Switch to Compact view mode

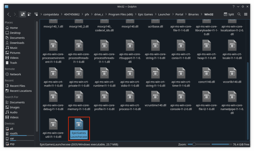(x=29, y=14)
